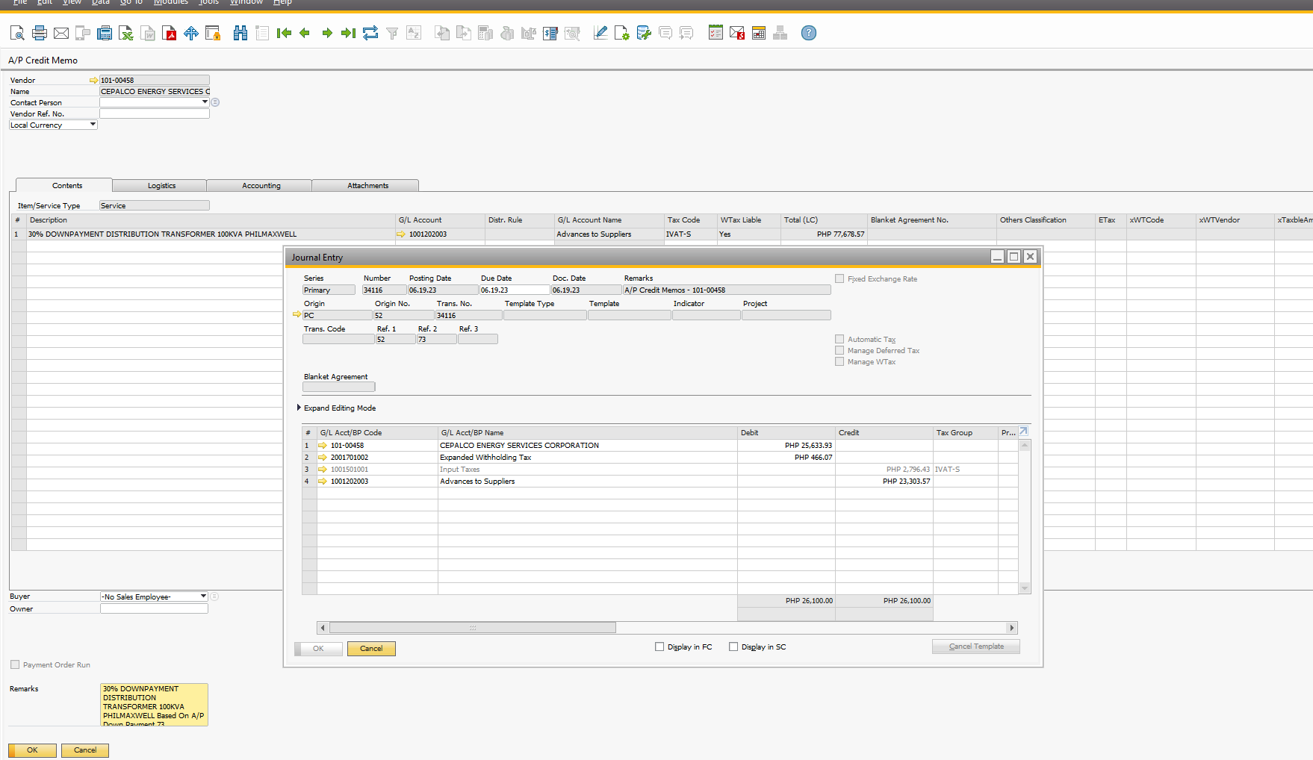The image size is (1313, 760).
Task: Open the Window menu
Action: tap(246, 2)
